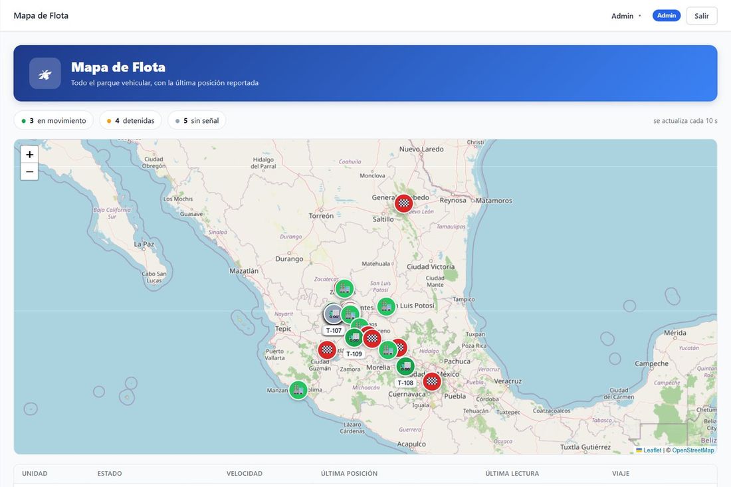Viewport: 731px width, 487px height.
Task: Click the VELOCIDAD column header
Action: pos(245,474)
